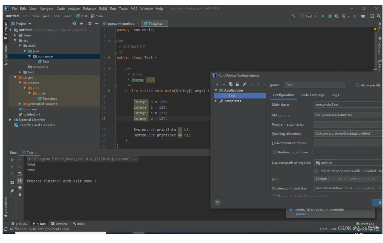This screenshot has height=243, width=383.
Task: Collapse the target folder
Action: click(x=15, y=77)
